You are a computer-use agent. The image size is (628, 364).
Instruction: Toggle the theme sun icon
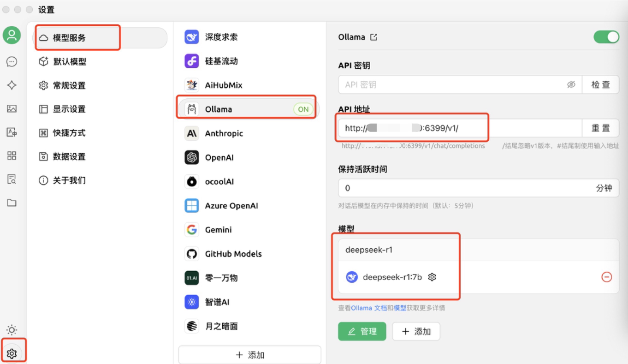12,330
